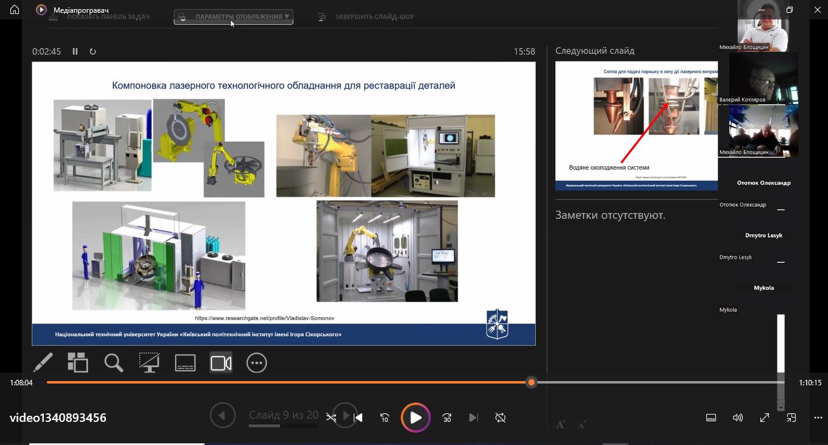Click the green 3D installation render image
The image size is (828, 445).
click(159, 256)
